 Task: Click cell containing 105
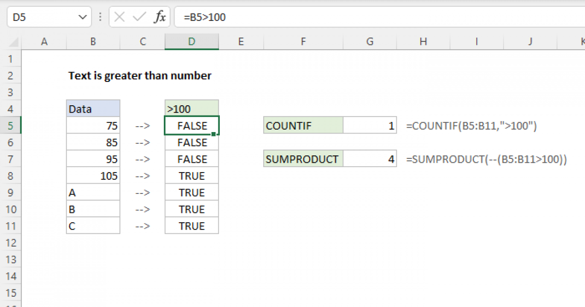(93, 176)
